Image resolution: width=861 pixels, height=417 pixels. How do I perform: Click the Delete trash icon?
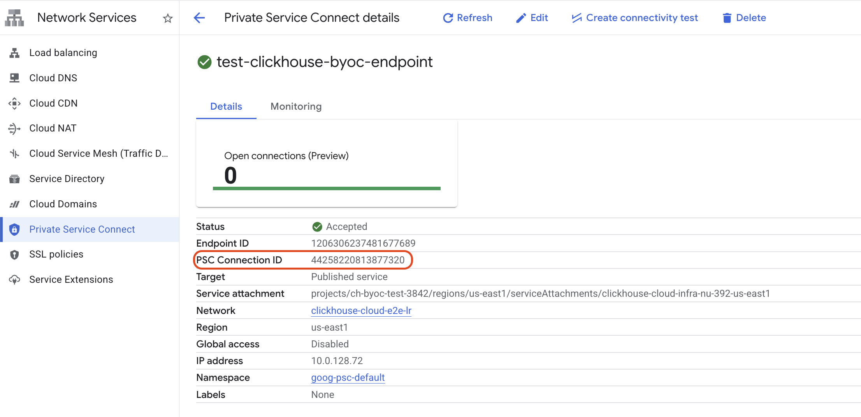click(x=726, y=18)
